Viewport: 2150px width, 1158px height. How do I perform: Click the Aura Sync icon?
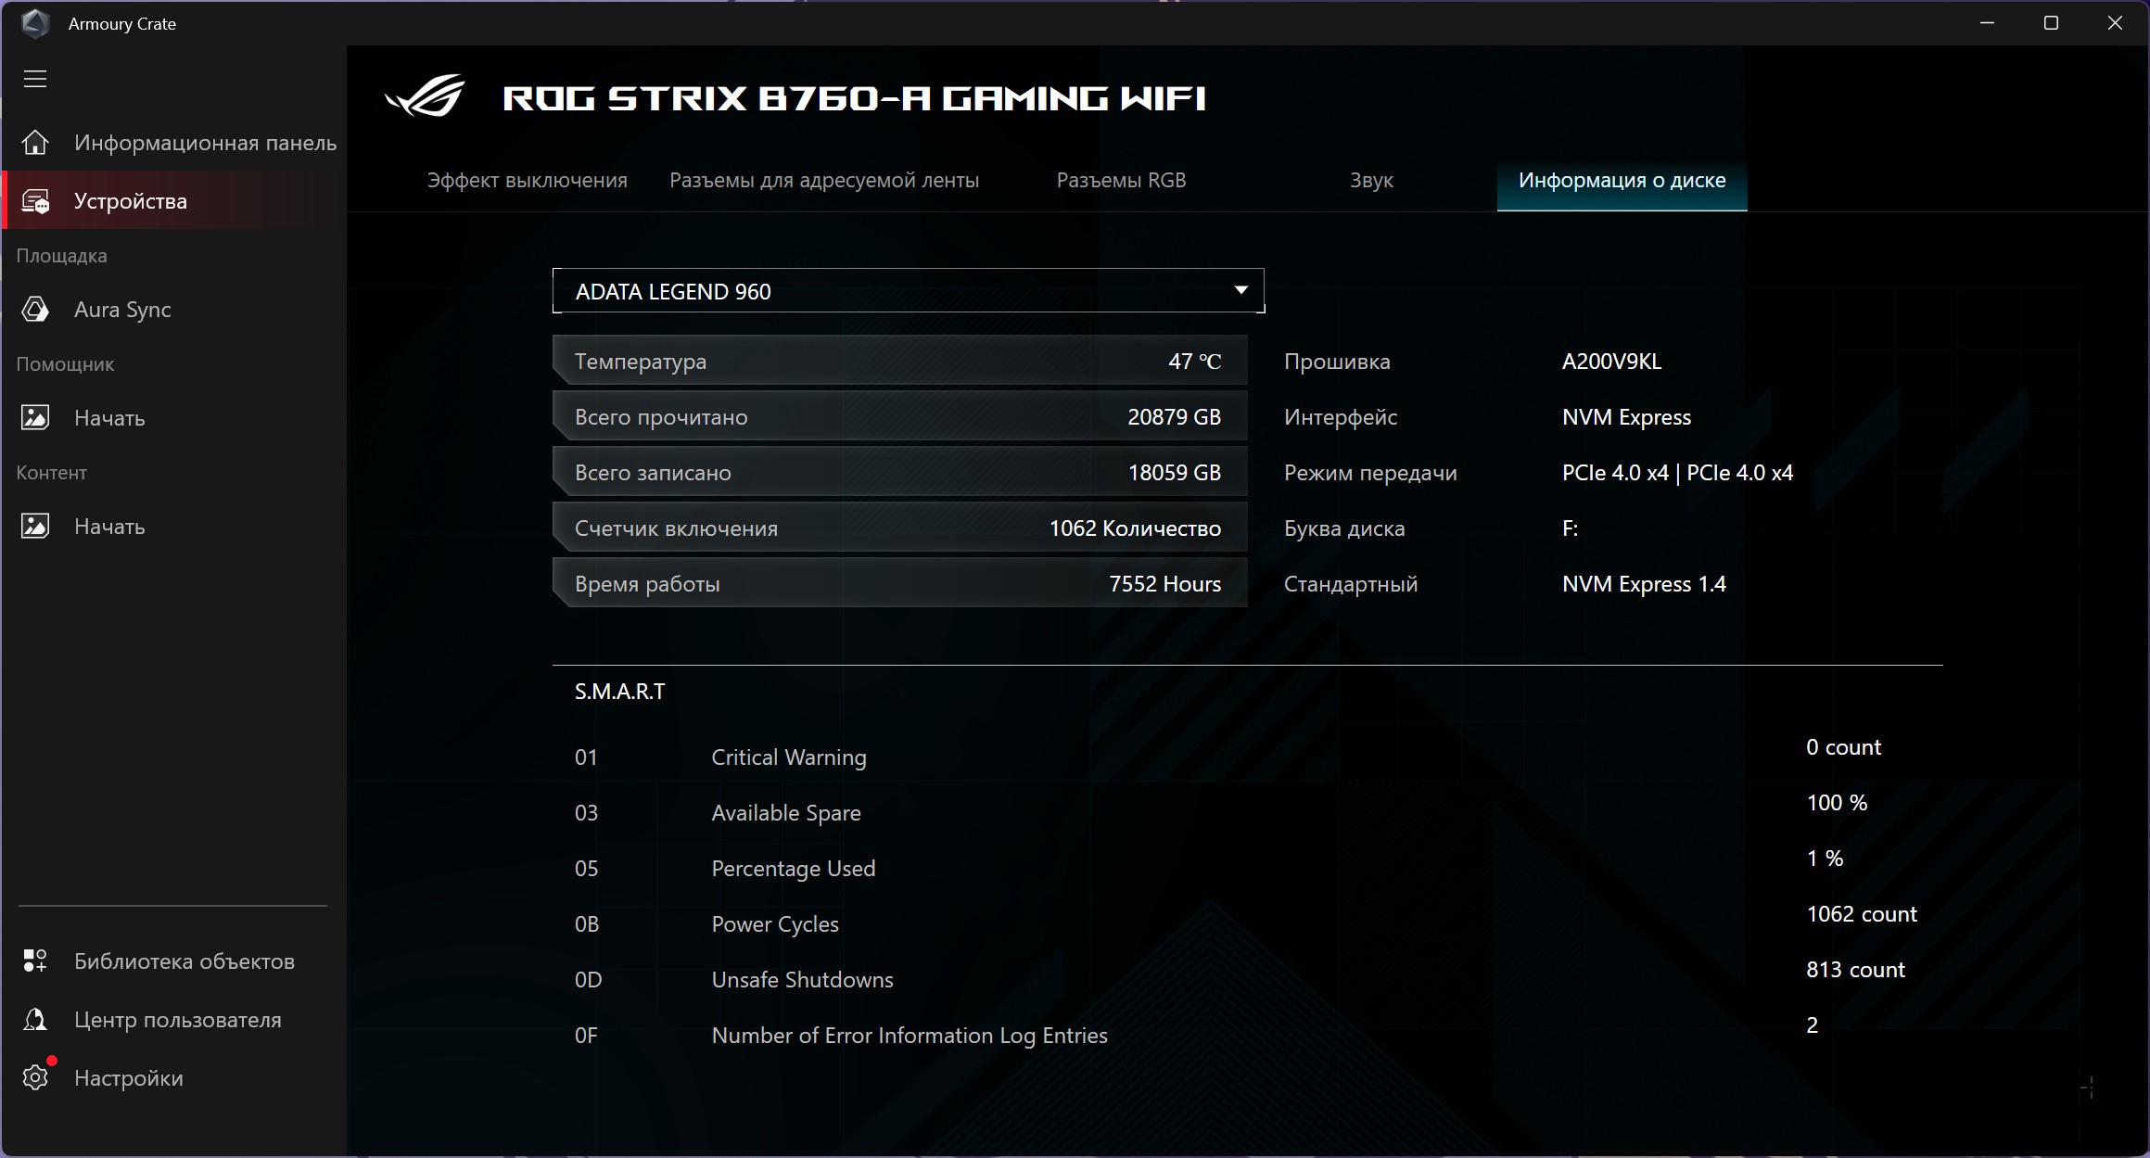[x=35, y=310]
